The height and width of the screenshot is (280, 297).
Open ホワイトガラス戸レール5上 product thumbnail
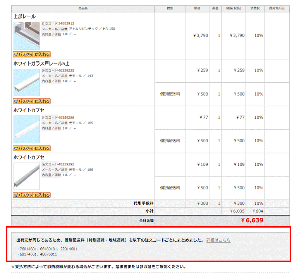click(27, 82)
